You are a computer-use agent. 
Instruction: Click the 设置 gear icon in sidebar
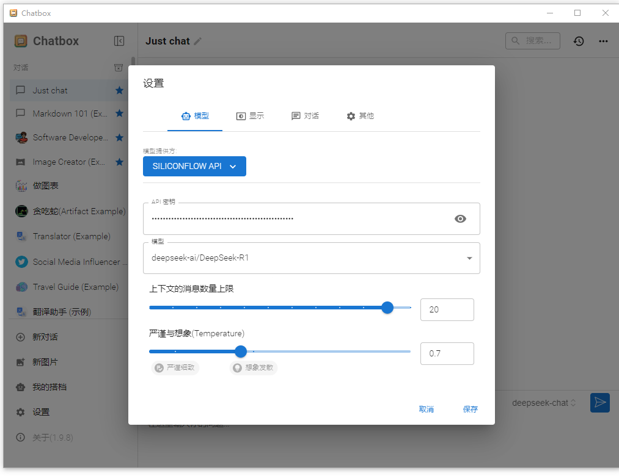(x=20, y=412)
